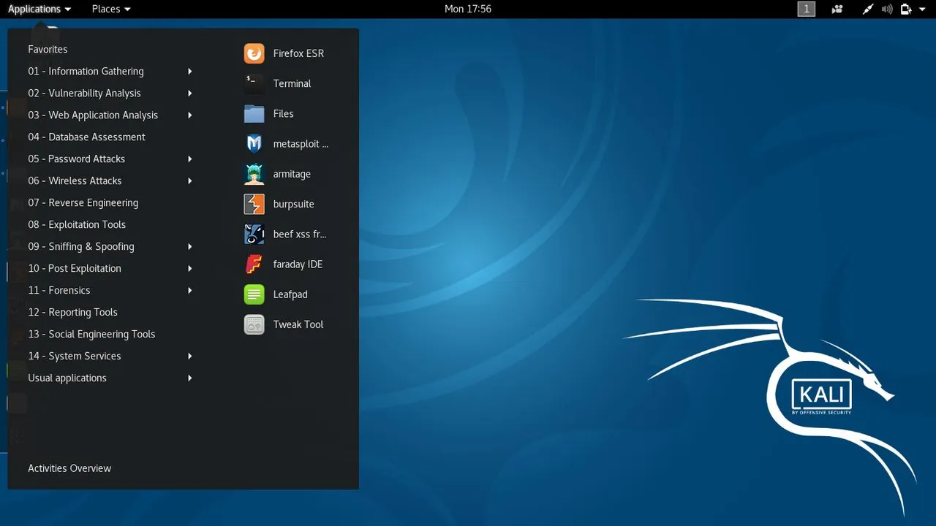This screenshot has width=936, height=526.
Task: Click Activities Overview at menu bottom
Action: (x=69, y=468)
